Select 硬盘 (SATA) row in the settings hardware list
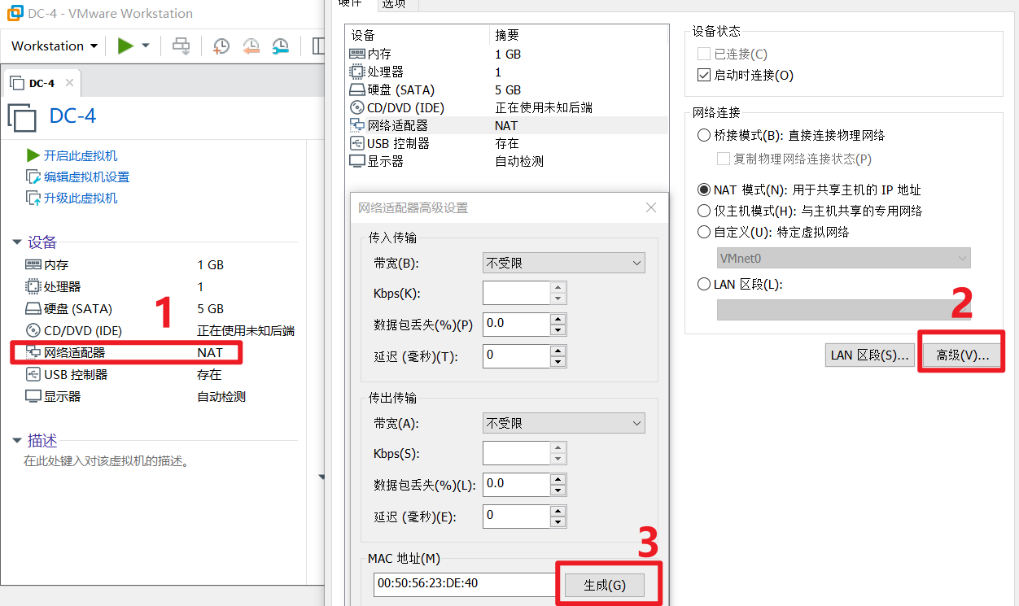 506,89
